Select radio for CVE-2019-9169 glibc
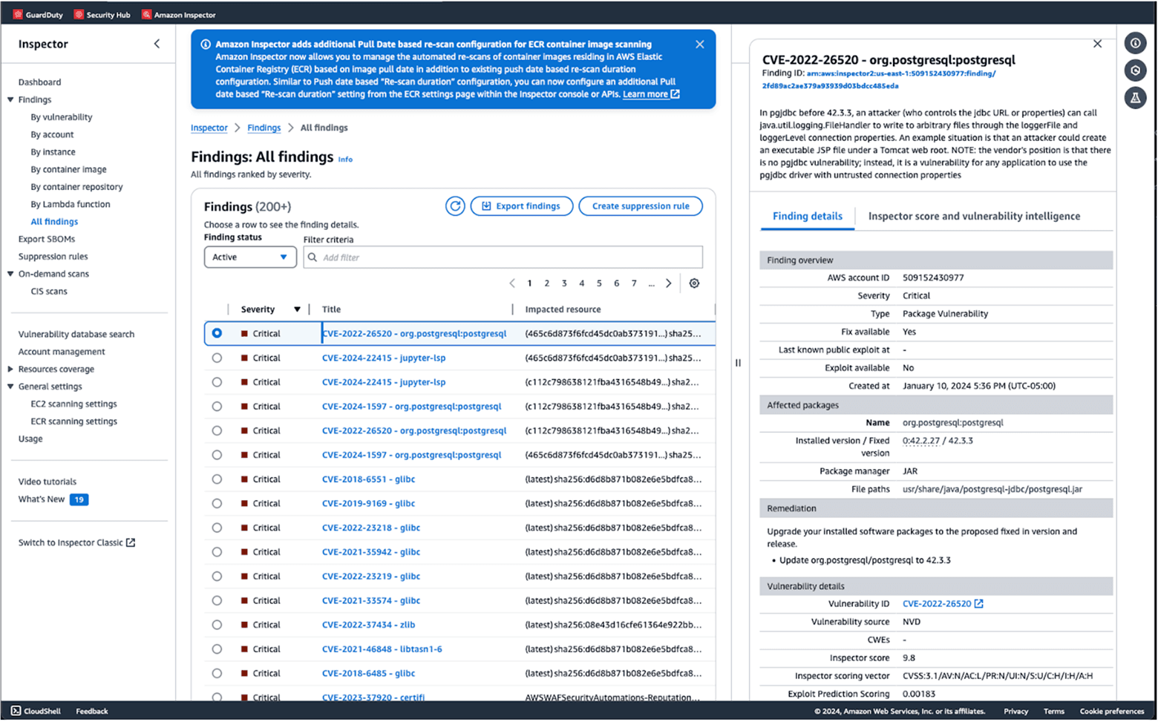Viewport: 1158px width, 722px height. (x=217, y=503)
